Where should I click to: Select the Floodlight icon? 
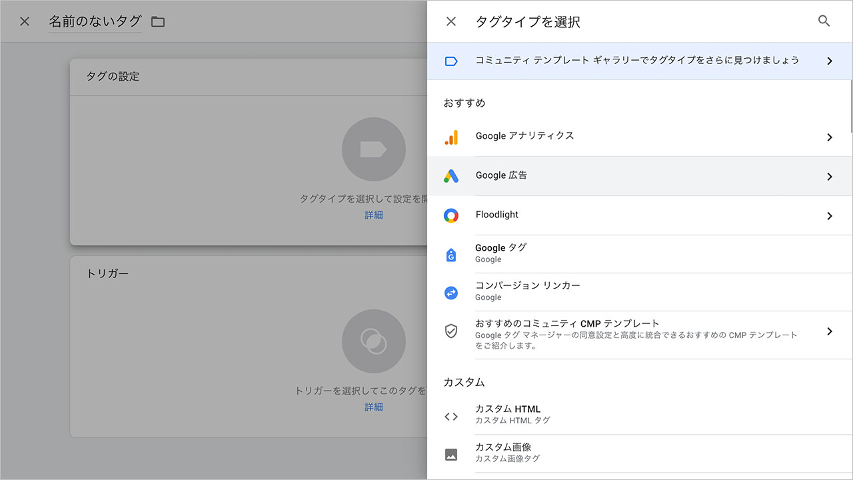[452, 215]
